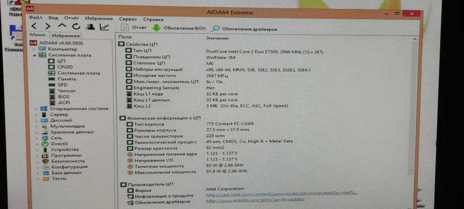Click the scroll-up arrow of details pane
The height and width of the screenshot is (209, 464).
[x=415, y=39]
